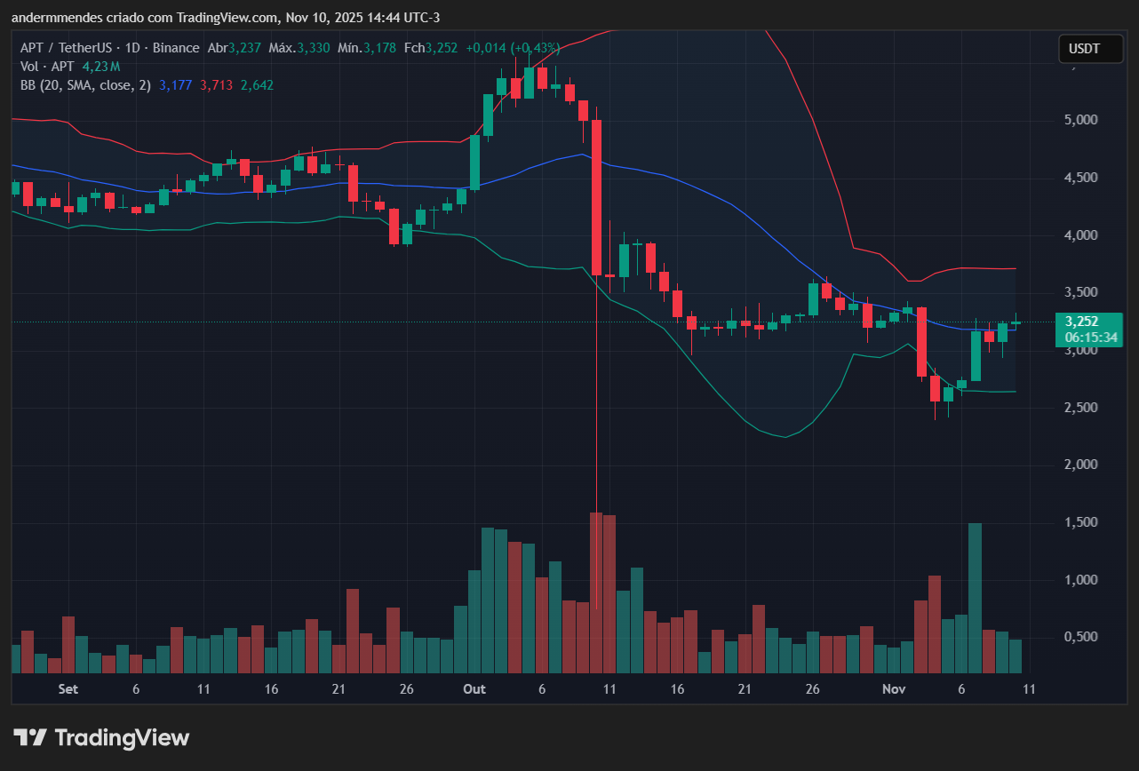This screenshot has width=1139, height=771.
Task: Click the Nov label on the time axis
Action: (x=894, y=689)
